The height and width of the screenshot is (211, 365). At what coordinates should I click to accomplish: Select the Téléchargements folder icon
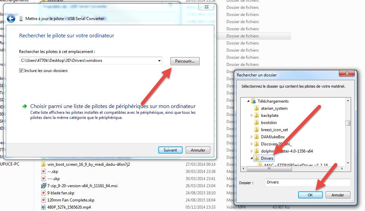253,101
